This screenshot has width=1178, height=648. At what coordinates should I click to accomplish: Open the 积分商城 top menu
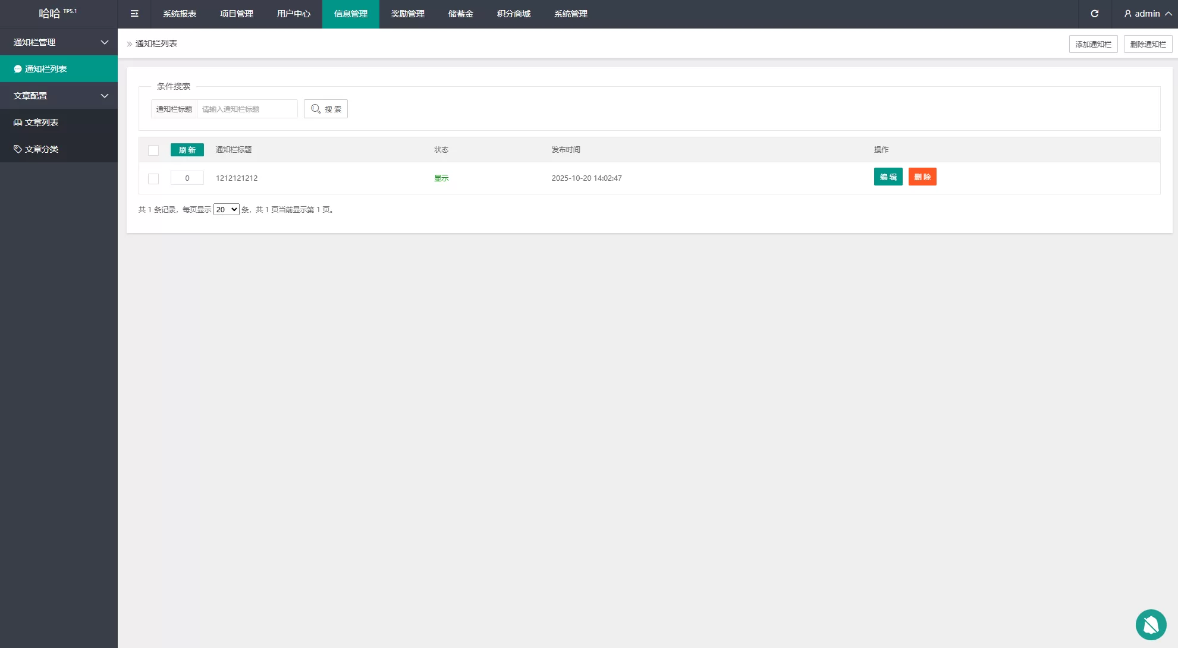point(514,14)
